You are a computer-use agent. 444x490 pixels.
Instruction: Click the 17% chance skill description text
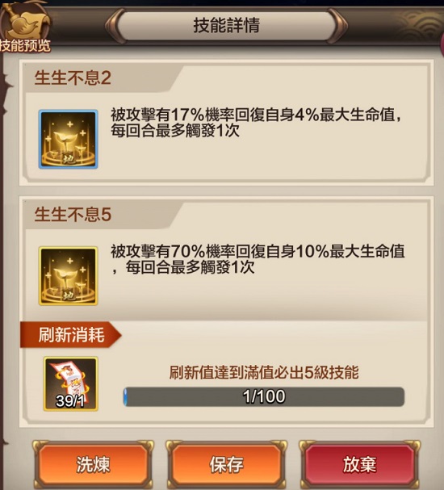256,123
